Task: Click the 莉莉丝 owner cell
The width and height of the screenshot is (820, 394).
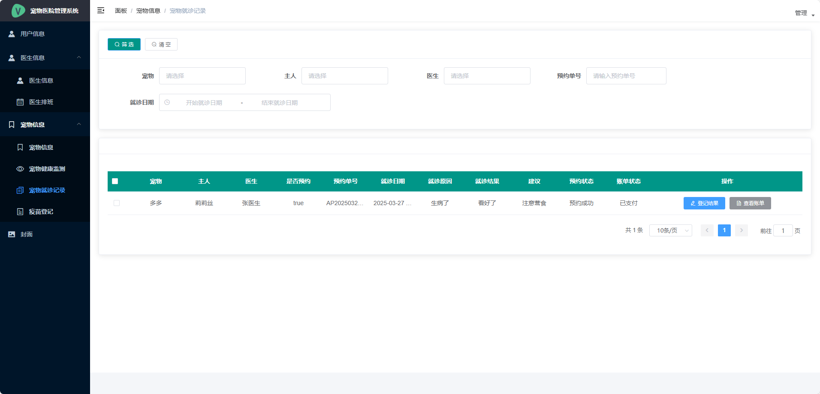Action: point(204,203)
